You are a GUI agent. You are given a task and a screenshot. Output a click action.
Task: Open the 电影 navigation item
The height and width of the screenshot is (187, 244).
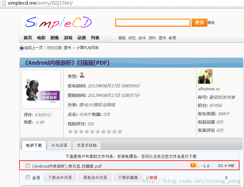pos(41,38)
